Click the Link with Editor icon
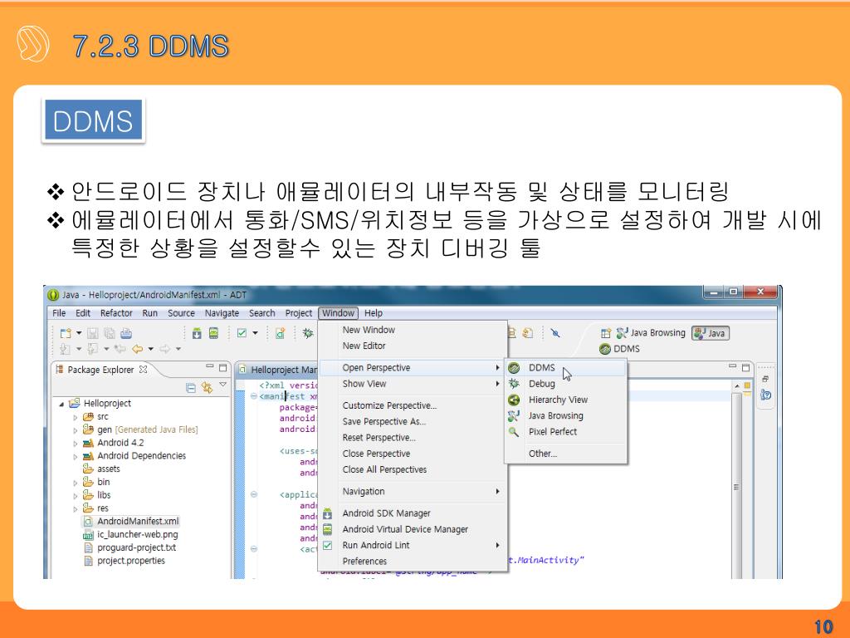This screenshot has height=638, width=850. pos(207,387)
